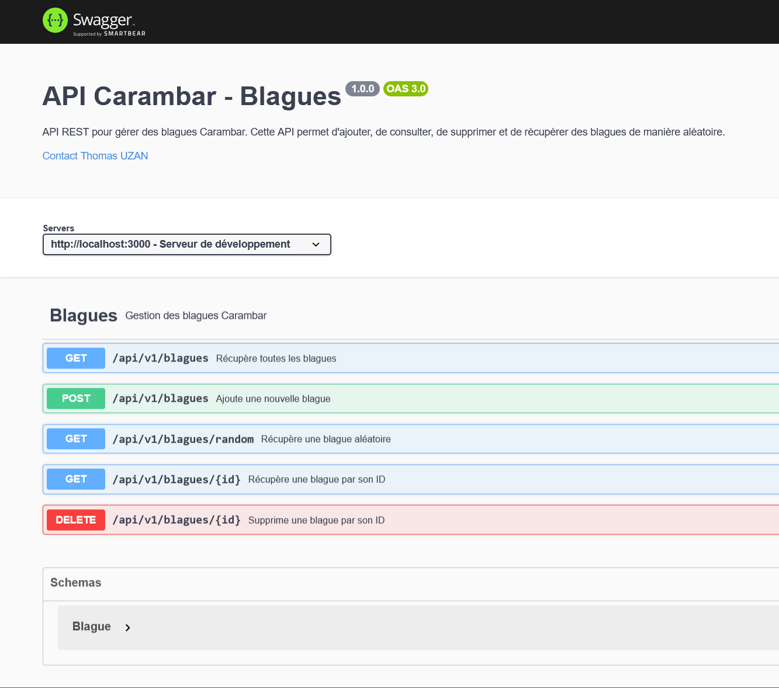Expand GET /api/v1/blagues operation
Viewport: 779px width, 688px height.
click(x=411, y=358)
